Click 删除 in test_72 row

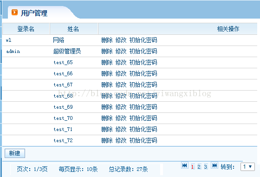tap(107, 140)
